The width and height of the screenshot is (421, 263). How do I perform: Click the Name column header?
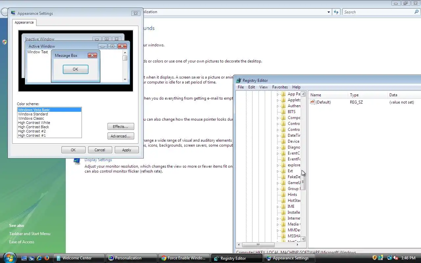click(328, 95)
